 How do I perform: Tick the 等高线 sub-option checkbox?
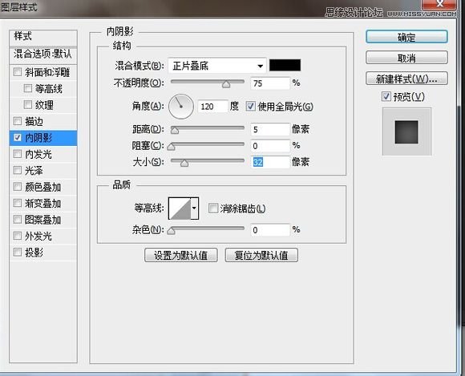click(x=28, y=88)
